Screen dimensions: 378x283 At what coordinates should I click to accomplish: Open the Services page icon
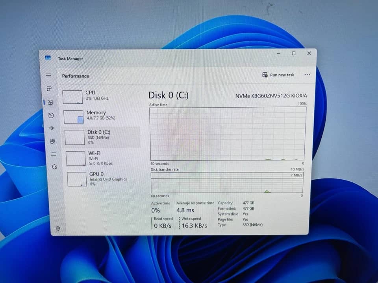point(54,167)
